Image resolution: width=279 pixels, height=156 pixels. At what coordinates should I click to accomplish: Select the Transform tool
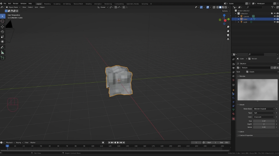coord(2,42)
